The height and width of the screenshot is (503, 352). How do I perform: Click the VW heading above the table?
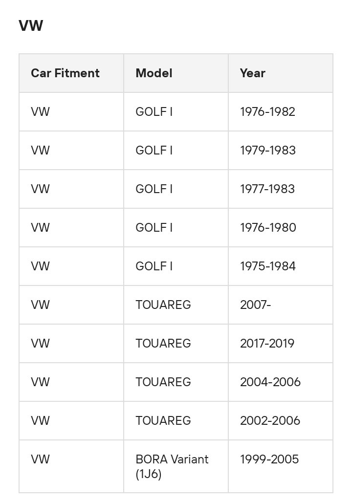[31, 25]
